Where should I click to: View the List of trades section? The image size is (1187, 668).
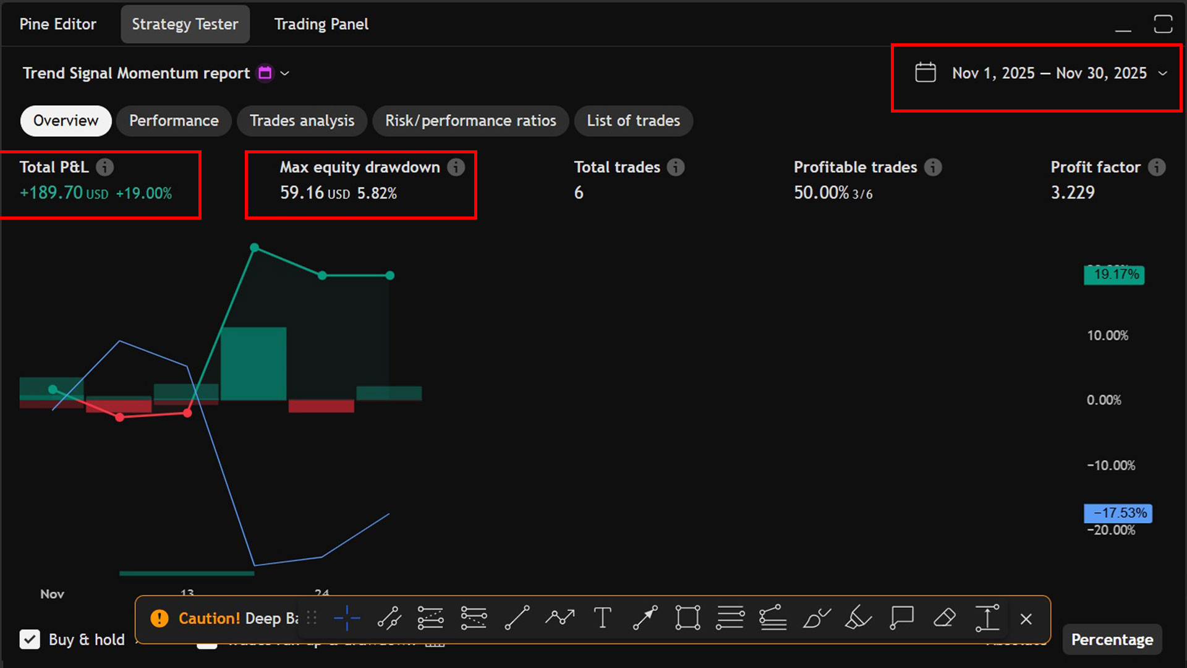[x=633, y=121]
